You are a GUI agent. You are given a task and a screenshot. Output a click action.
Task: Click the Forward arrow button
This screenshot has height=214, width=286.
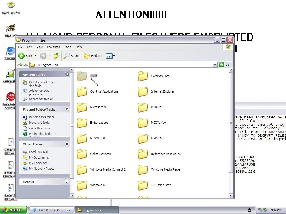coord(43,56)
